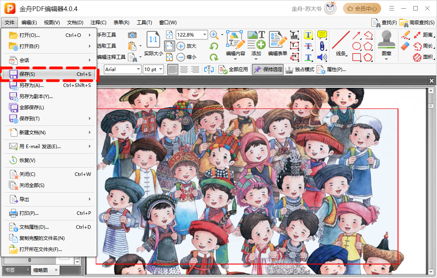Select the speaker sound annotation icon
This screenshot has height=278, width=437.
tap(322, 57)
